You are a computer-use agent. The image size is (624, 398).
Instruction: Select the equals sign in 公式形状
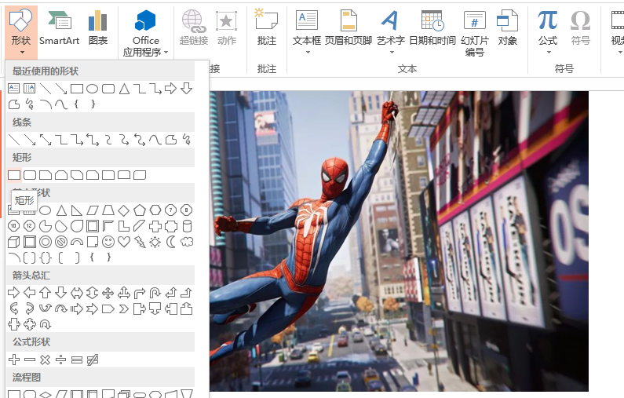77,360
